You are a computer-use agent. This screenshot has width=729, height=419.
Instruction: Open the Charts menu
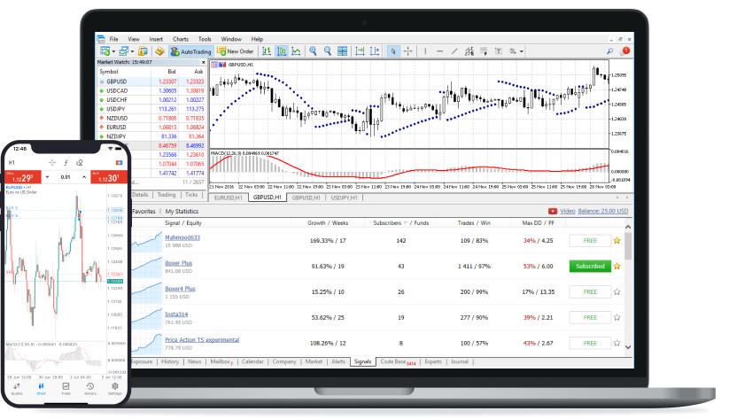pos(181,39)
